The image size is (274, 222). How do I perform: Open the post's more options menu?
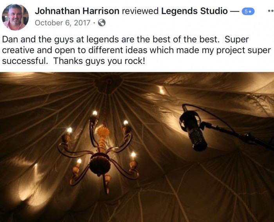(x=271, y=11)
